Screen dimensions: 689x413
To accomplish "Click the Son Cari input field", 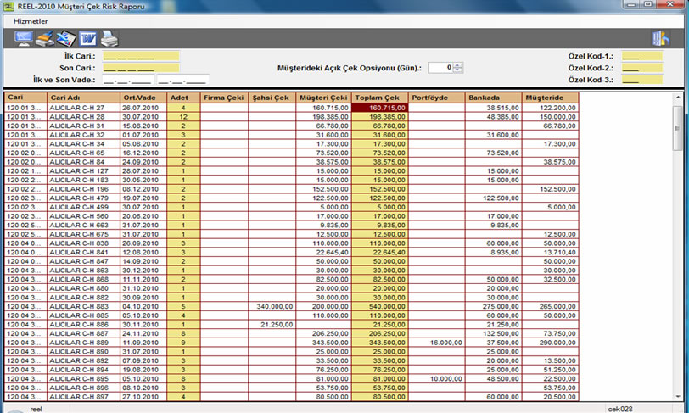I will point(141,68).
